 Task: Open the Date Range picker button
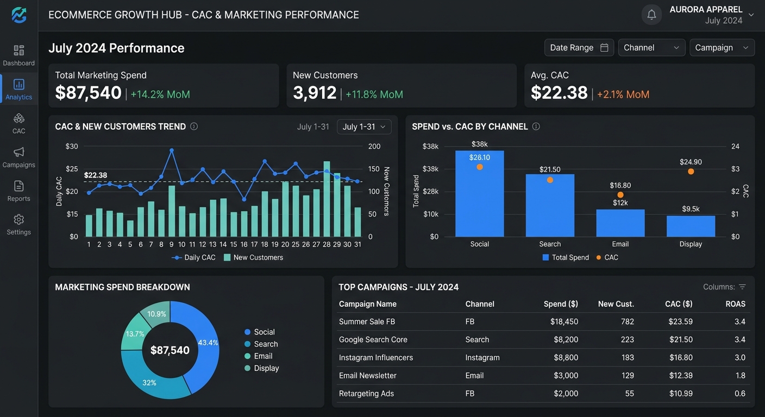click(x=579, y=48)
